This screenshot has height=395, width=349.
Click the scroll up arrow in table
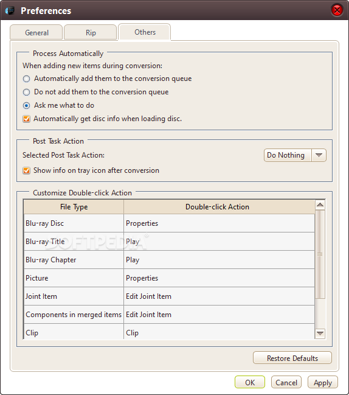pyautogui.click(x=320, y=205)
